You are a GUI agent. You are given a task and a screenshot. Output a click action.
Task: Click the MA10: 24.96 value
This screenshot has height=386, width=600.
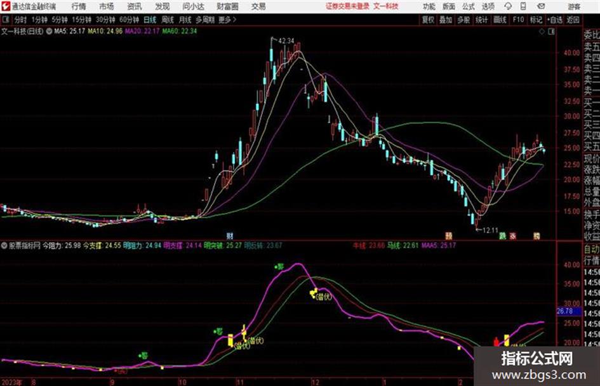tap(105, 31)
